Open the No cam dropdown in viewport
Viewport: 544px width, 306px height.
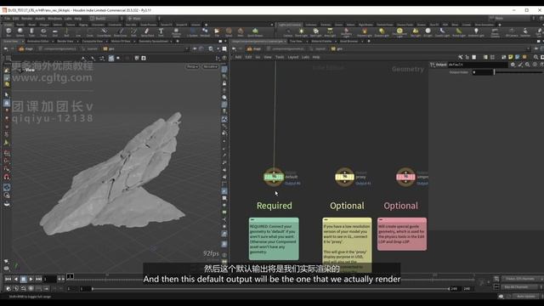(210, 66)
